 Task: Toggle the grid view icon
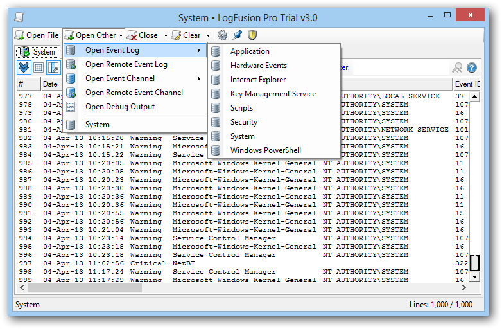point(39,67)
